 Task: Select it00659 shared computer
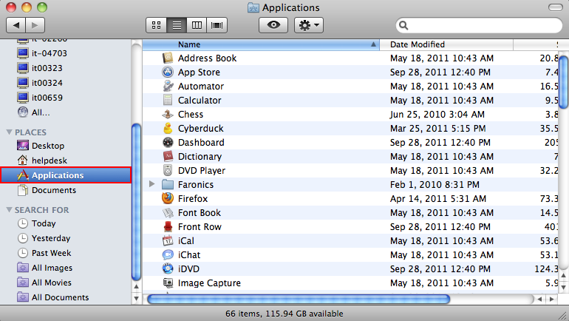[47, 98]
